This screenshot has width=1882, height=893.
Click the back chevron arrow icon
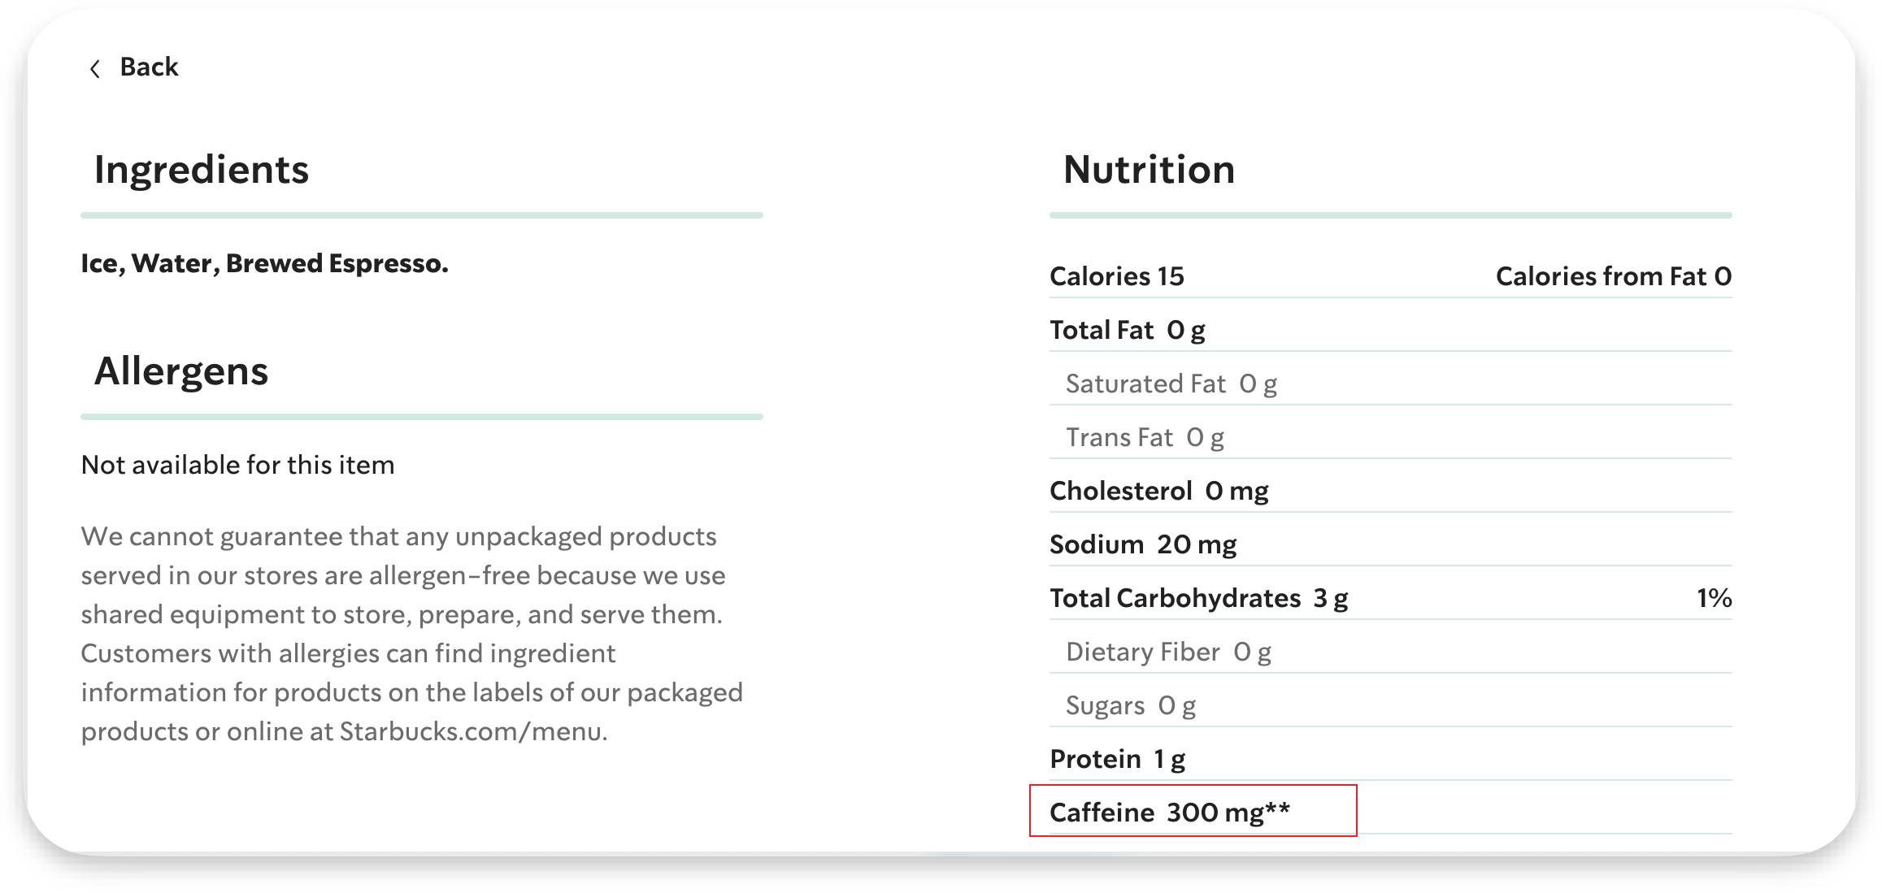[95, 69]
